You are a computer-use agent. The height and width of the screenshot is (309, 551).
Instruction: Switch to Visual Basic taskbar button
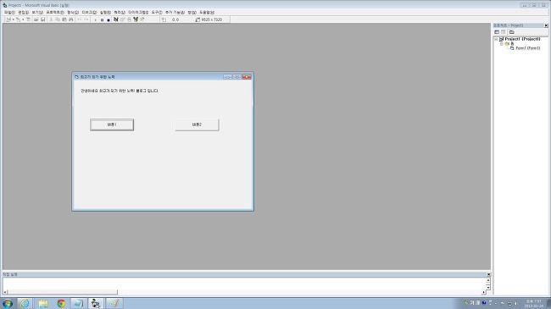tap(96, 303)
